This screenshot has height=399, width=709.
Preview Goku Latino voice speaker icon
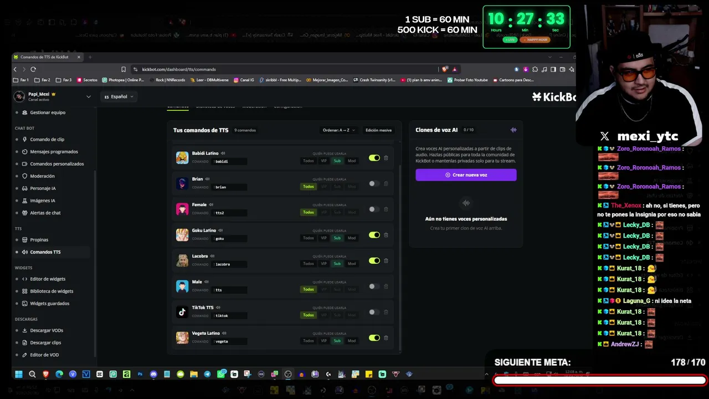pos(220,231)
